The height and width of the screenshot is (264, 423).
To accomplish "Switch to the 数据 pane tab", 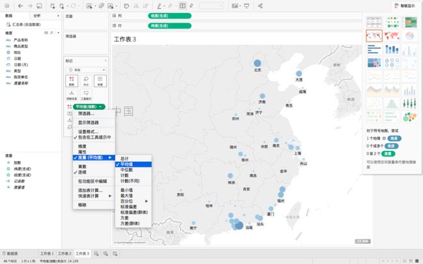I will (x=9, y=16).
